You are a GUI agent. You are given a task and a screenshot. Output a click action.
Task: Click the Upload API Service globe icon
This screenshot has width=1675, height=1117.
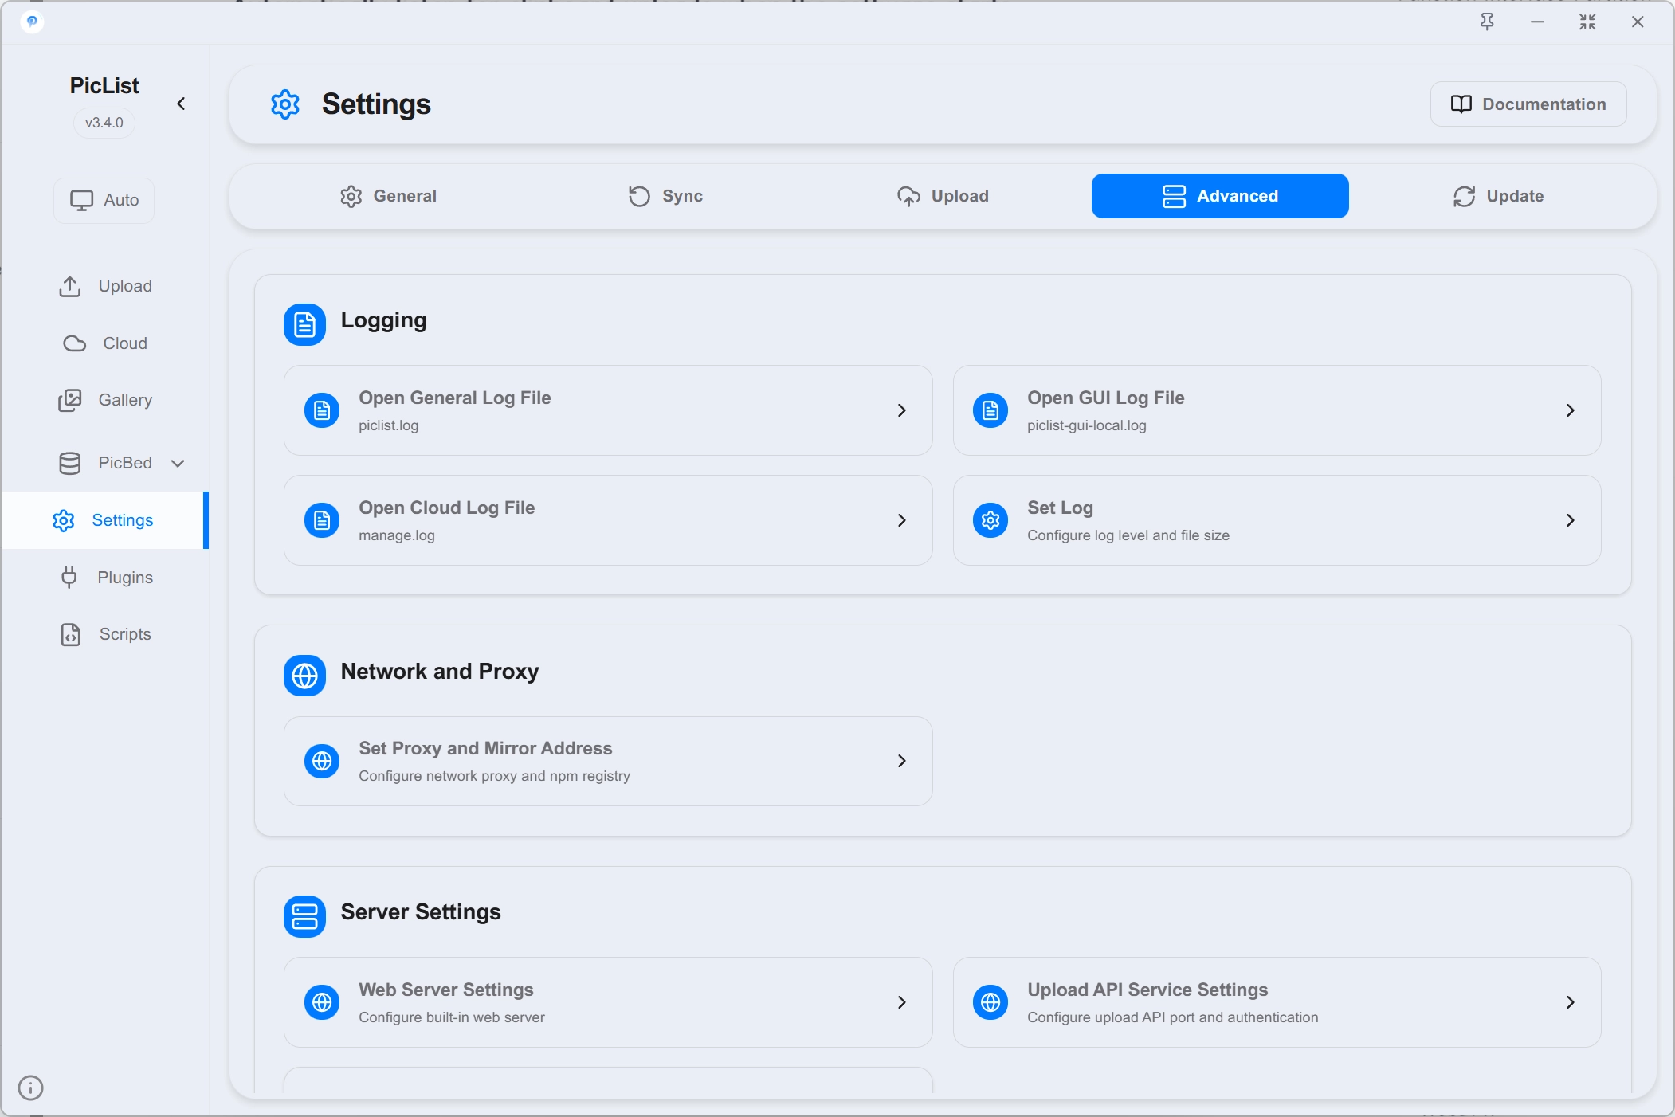tap(990, 1002)
